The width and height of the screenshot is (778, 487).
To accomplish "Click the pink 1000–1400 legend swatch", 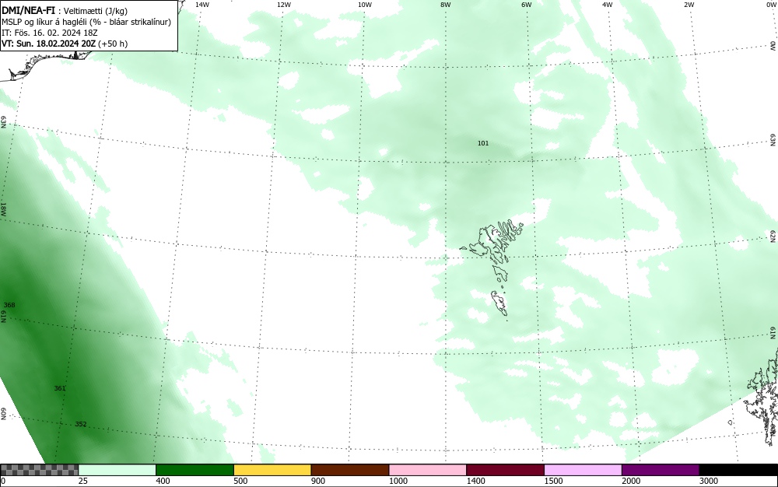I will (428, 470).
